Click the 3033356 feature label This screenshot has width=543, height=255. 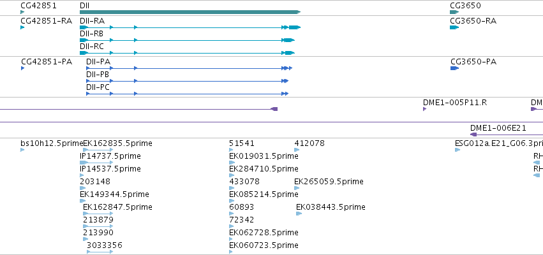(105, 245)
